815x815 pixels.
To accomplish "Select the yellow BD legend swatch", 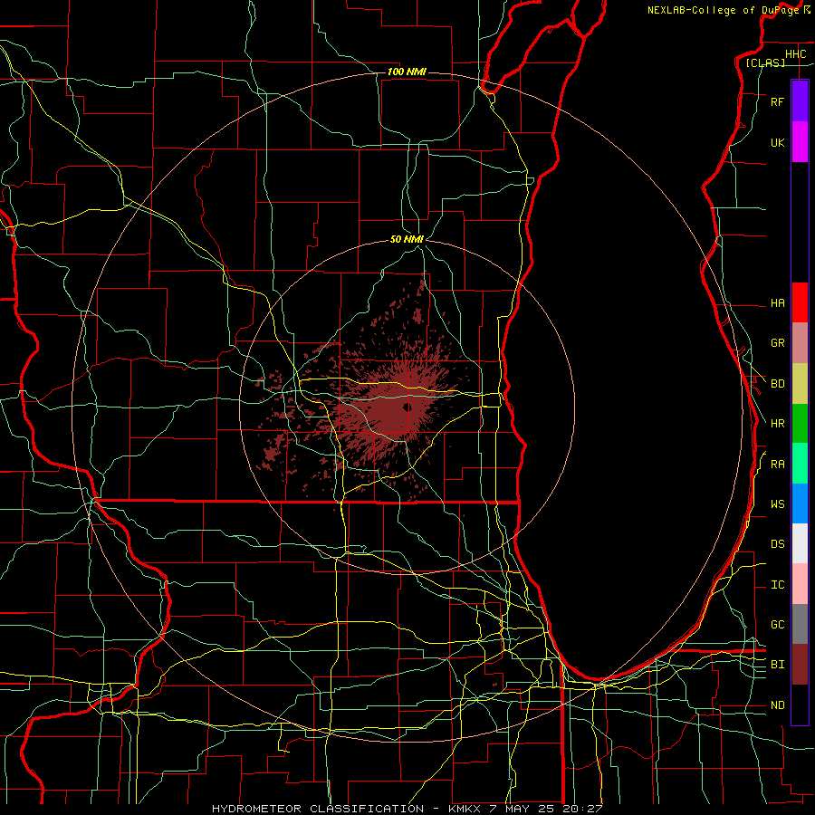I will click(x=800, y=384).
